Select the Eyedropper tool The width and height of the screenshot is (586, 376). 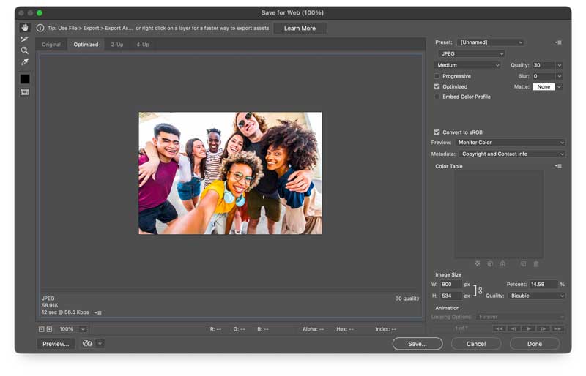point(25,63)
